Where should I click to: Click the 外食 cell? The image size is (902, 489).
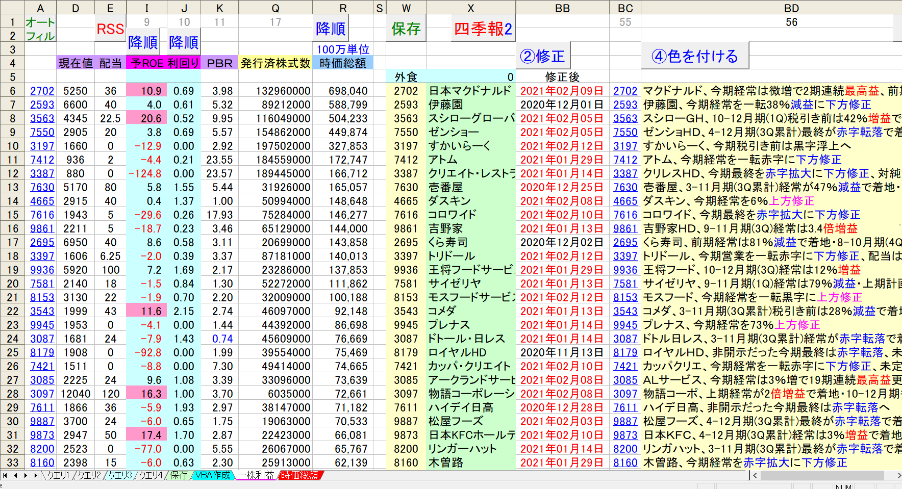406,77
